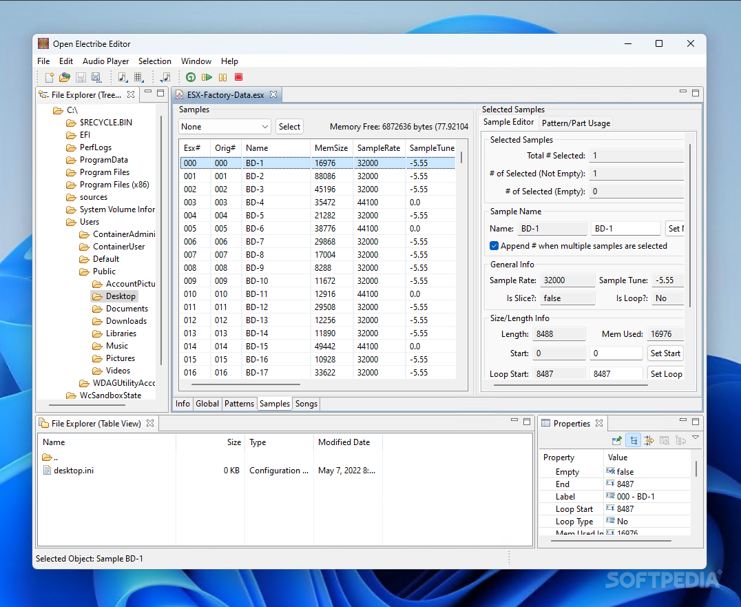Close the File Explorer Tree view tab
Screen dimensions: 741x607
pyautogui.click(x=131, y=94)
